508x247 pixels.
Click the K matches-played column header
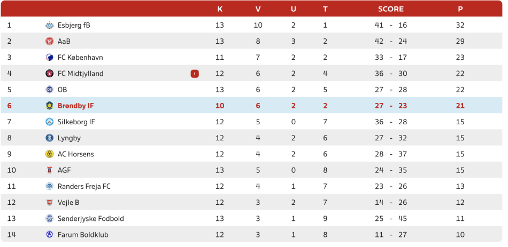pyautogui.click(x=220, y=9)
